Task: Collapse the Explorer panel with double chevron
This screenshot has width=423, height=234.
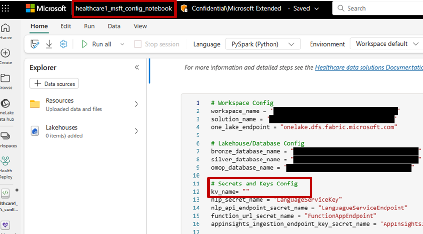Action: (137, 67)
